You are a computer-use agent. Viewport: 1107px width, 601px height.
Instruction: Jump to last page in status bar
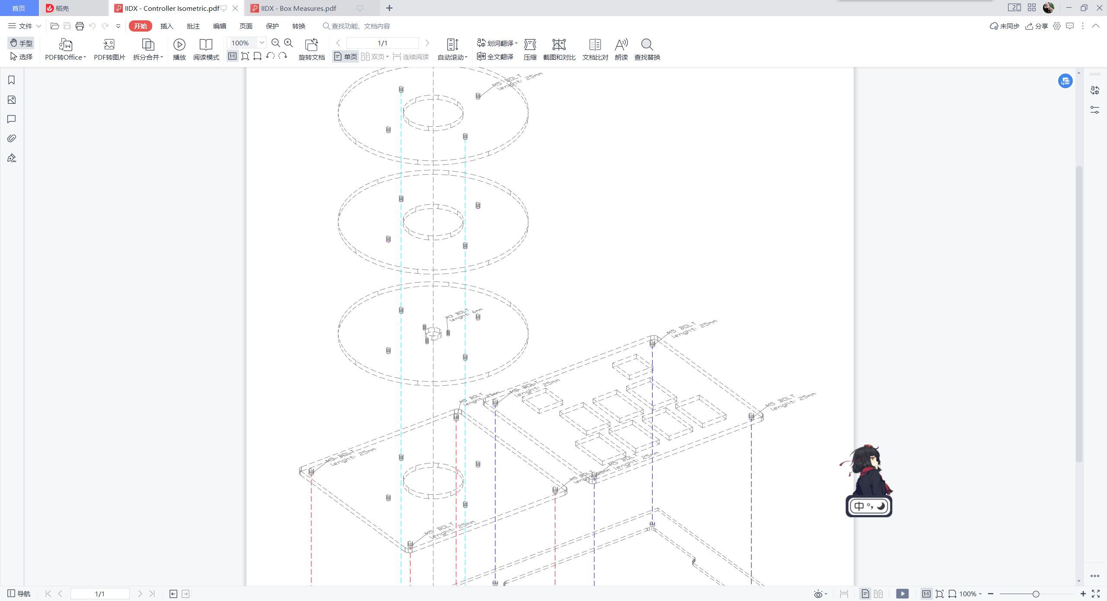pyautogui.click(x=152, y=594)
